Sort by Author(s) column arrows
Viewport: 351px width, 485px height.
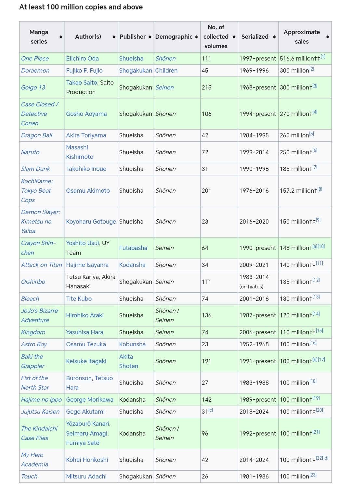pos(114,37)
